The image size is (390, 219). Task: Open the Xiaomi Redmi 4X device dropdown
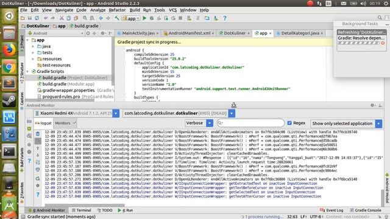point(116,114)
